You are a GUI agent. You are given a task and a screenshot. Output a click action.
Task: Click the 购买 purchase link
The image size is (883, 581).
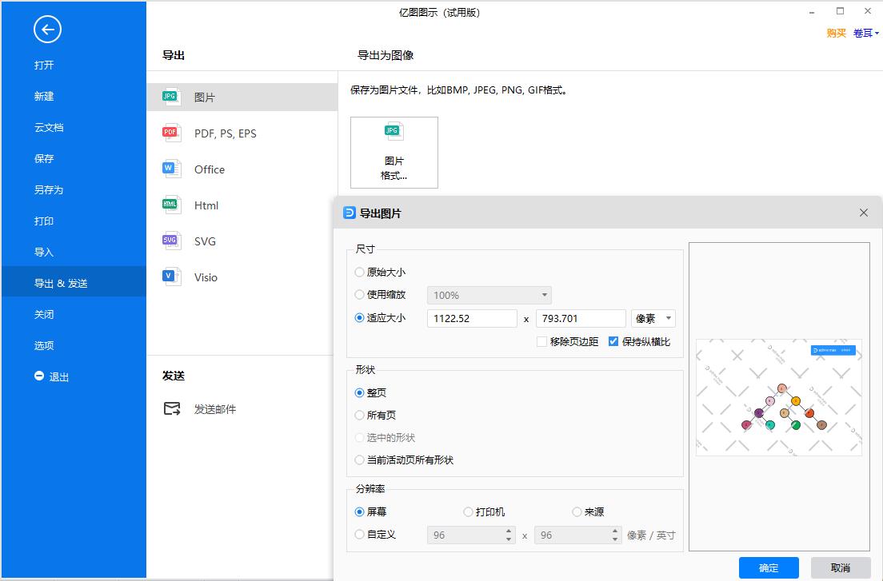point(835,33)
